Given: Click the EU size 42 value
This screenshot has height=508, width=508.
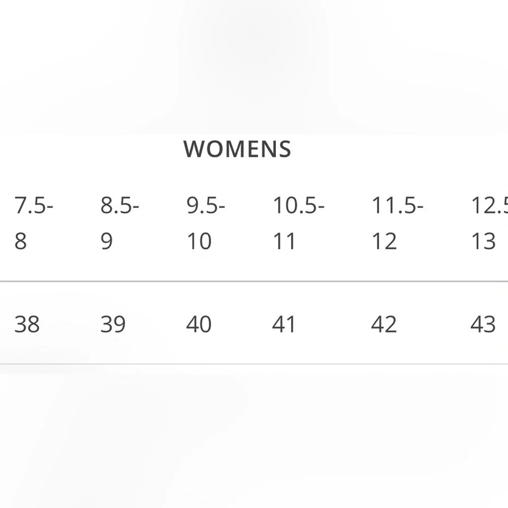Looking at the screenshot, I should [384, 324].
